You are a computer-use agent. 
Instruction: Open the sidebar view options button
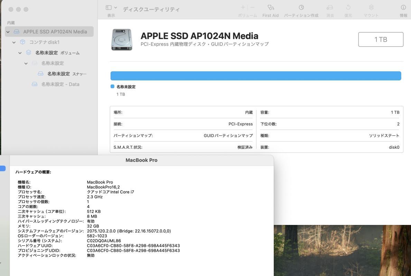click(x=109, y=8)
